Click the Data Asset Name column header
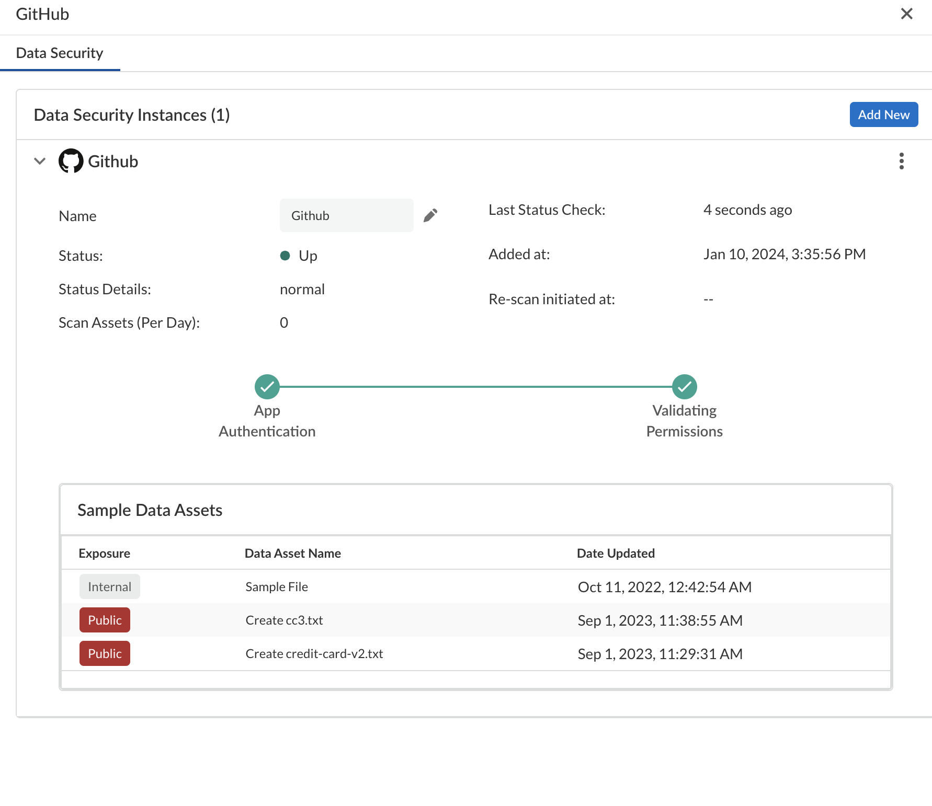932x806 pixels. click(x=292, y=553)
